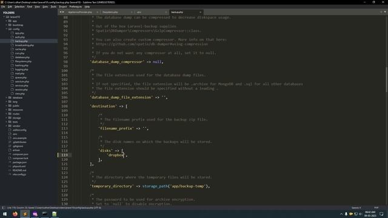Open the File menu

[x=3, y=7]
